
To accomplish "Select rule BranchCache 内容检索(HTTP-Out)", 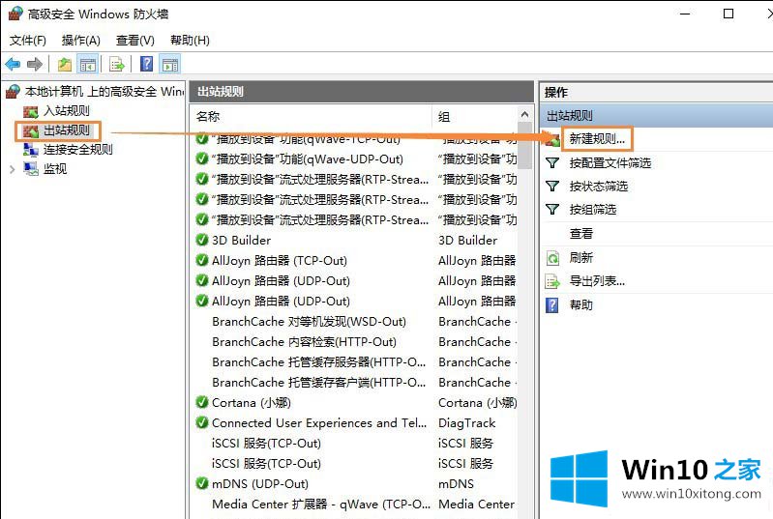I will [x=304, y=342].
